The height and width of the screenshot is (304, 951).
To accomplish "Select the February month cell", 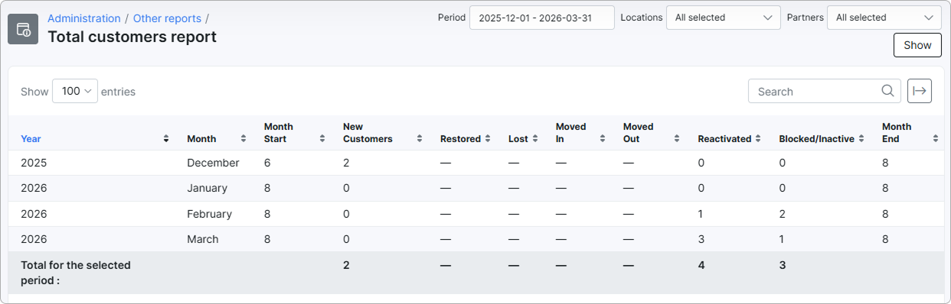I will click(209, 214).
